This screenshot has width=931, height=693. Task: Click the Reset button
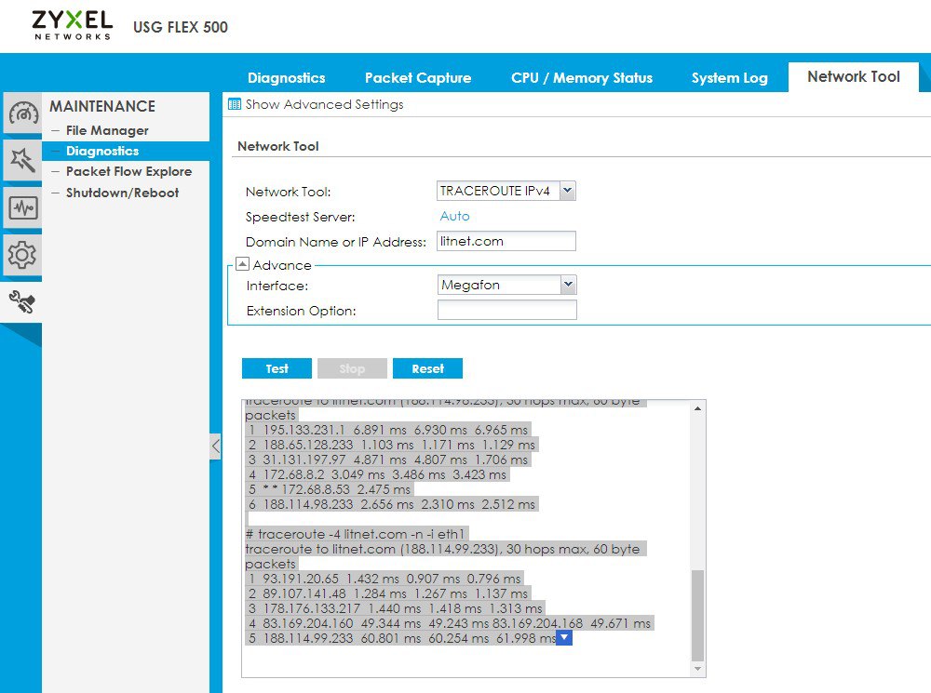tap(427, 368)
